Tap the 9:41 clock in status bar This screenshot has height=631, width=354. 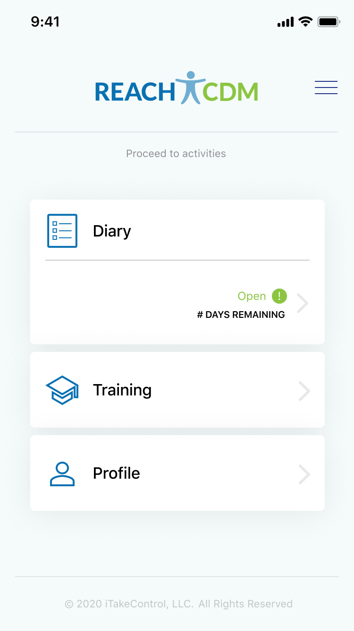point(45,22)
